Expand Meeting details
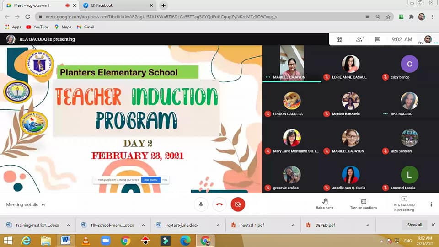439x247 pixels. [x=26, y=205]
